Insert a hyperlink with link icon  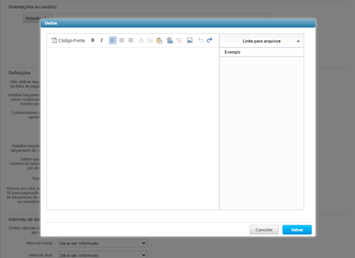(x=170, y=40)
